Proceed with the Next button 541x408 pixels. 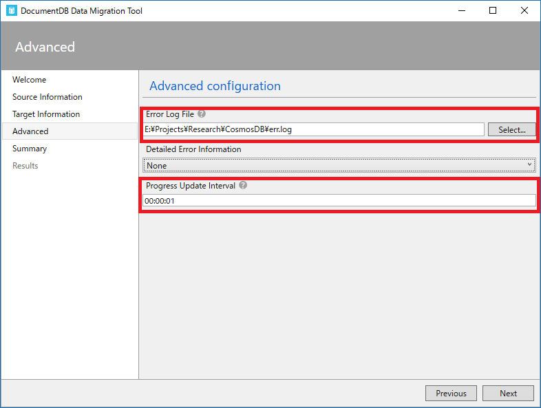click(508, 393)
